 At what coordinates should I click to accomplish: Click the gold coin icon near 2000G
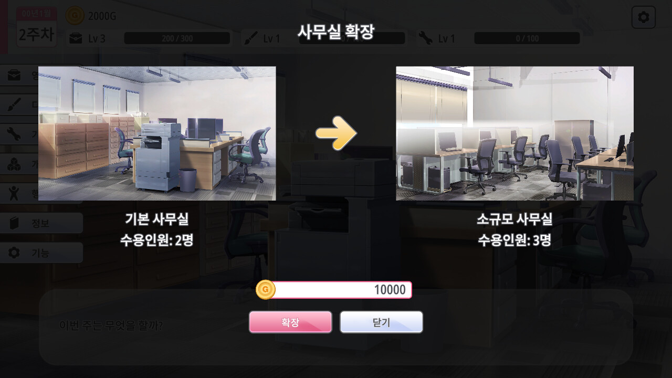tap(75, 16)
